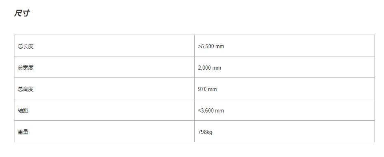384x157 pixels.
Task: Click the 量 character in 重量
Action: point(26,132)
